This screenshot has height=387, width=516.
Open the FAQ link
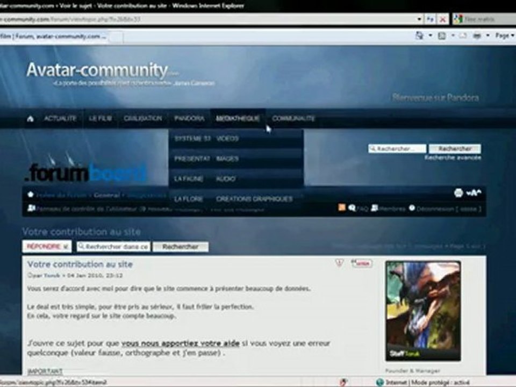(362, 209)
